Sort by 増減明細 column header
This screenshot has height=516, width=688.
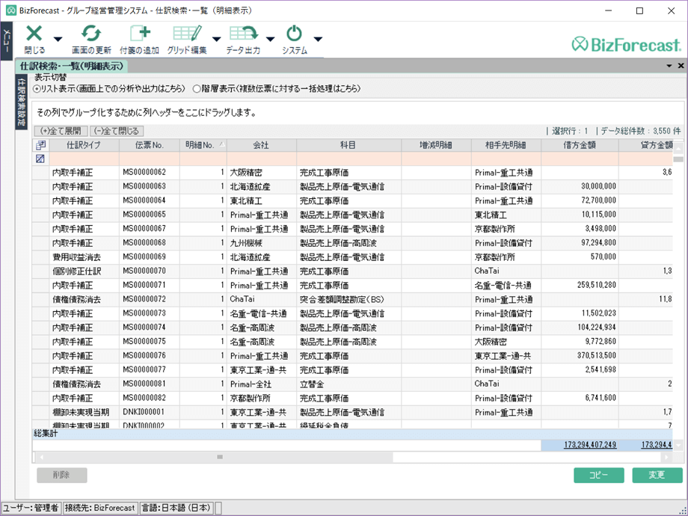tap(436, 145)
